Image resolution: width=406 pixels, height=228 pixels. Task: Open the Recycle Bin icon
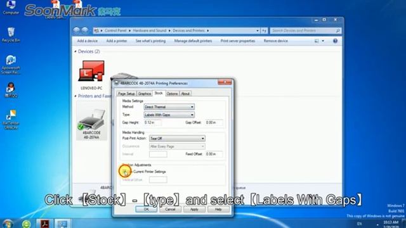[x=11, y=35]
